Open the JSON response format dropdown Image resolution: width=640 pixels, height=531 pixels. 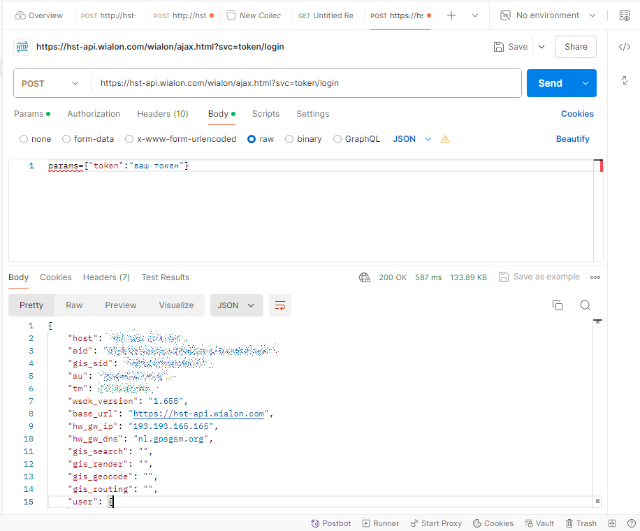point(236,305)
